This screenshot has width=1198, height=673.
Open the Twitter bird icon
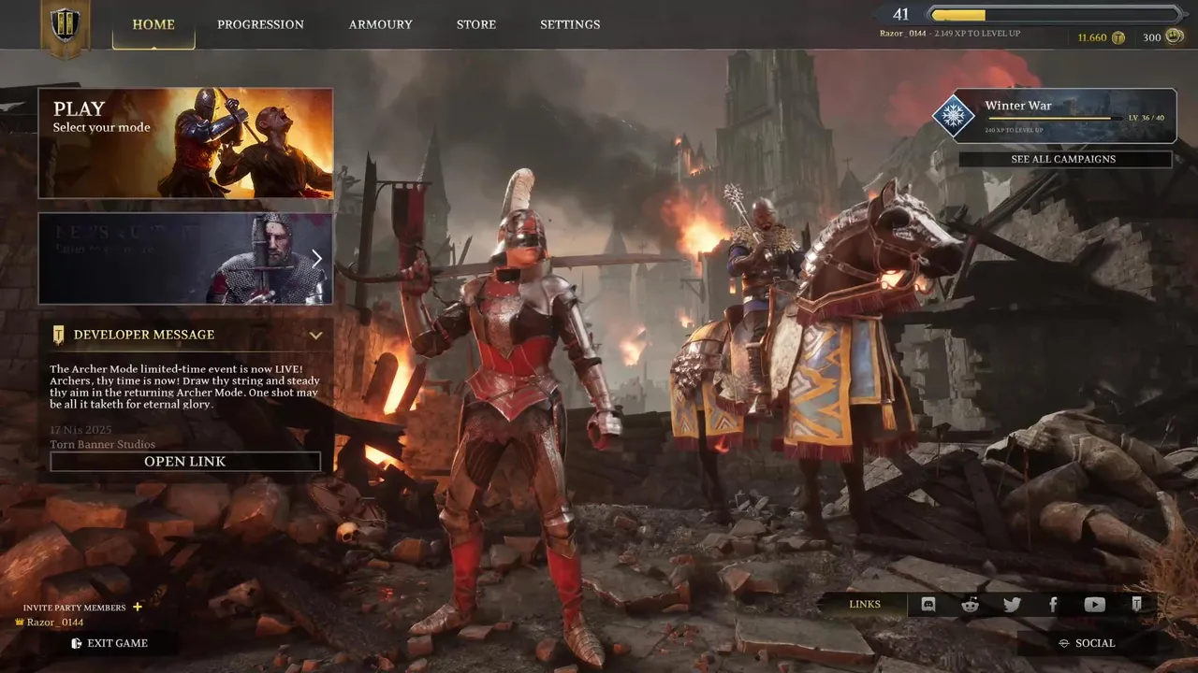pyautogui.click(x=1012, y=605)
